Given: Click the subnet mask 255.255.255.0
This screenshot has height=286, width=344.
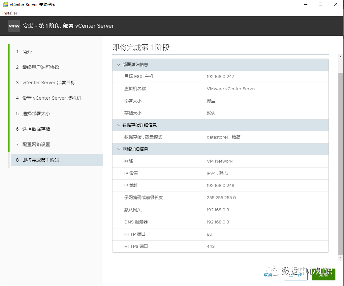Looking at the screenshot, I should pos(221,197).
